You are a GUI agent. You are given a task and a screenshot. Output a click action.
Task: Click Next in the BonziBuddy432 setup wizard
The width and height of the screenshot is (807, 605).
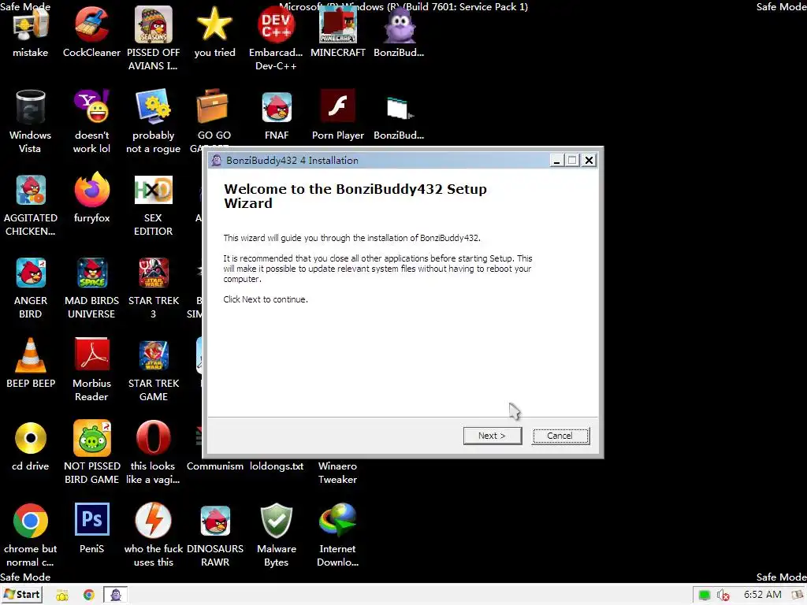(x=492, y=436)
